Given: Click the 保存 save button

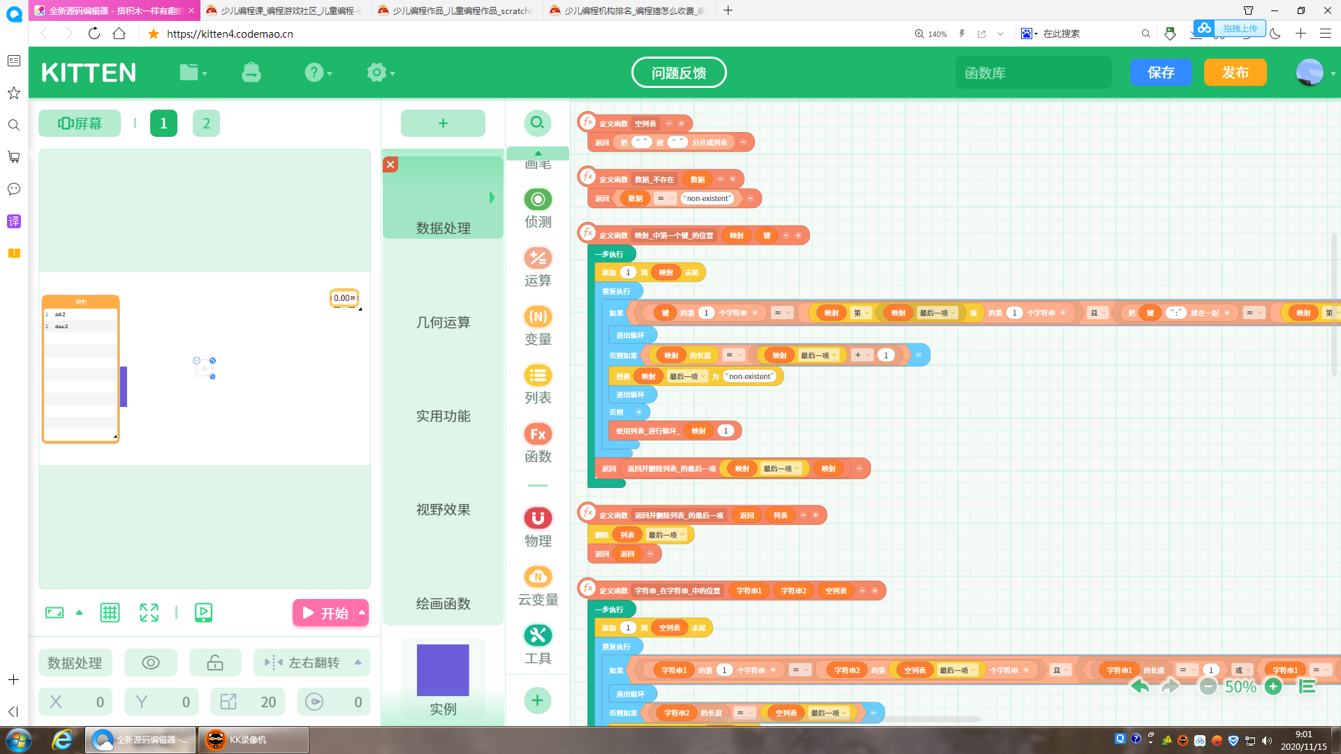Looking at the screenshot, I should click(x=1161, y=72).
